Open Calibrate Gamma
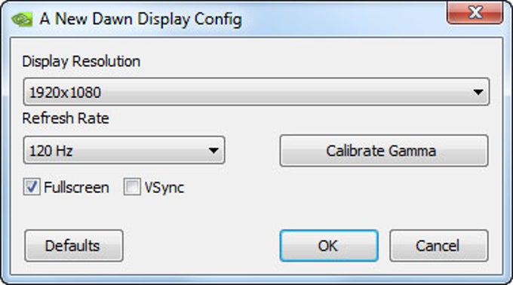The width and height of the screenshot is (513, 285). point(384,151)
